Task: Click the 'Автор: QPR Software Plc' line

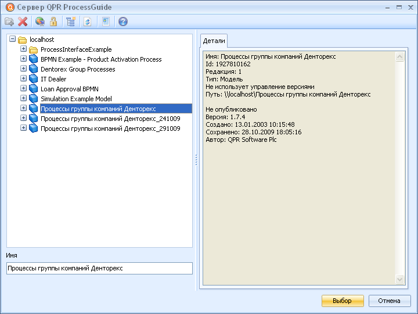Action: 241,140
